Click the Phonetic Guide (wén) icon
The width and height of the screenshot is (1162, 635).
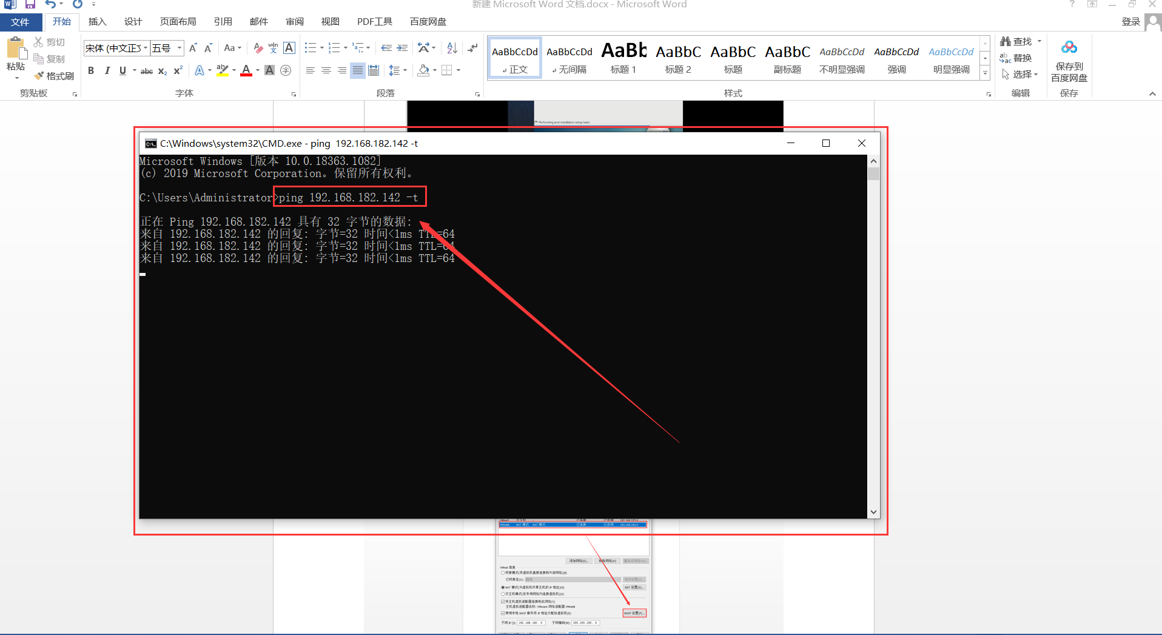(x=274, y=48)
